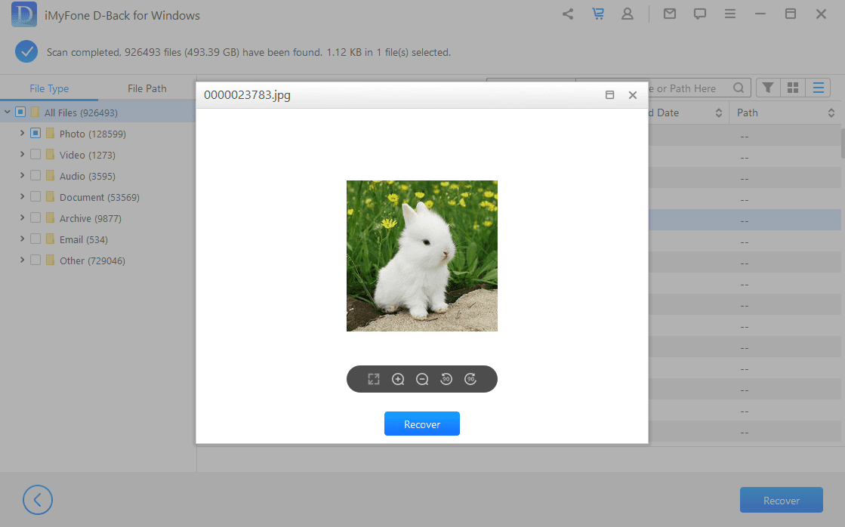Switch to the File Path tab
Screen dimensions: 845x527
click(x=147, y=88)
